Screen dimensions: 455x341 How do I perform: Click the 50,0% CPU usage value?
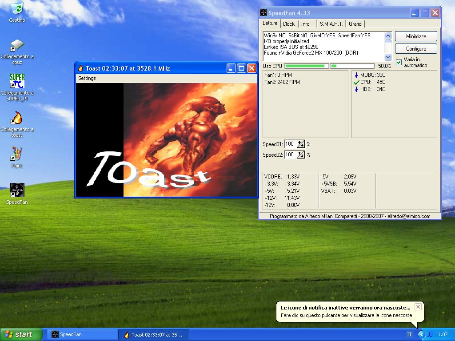pos(384,66)
